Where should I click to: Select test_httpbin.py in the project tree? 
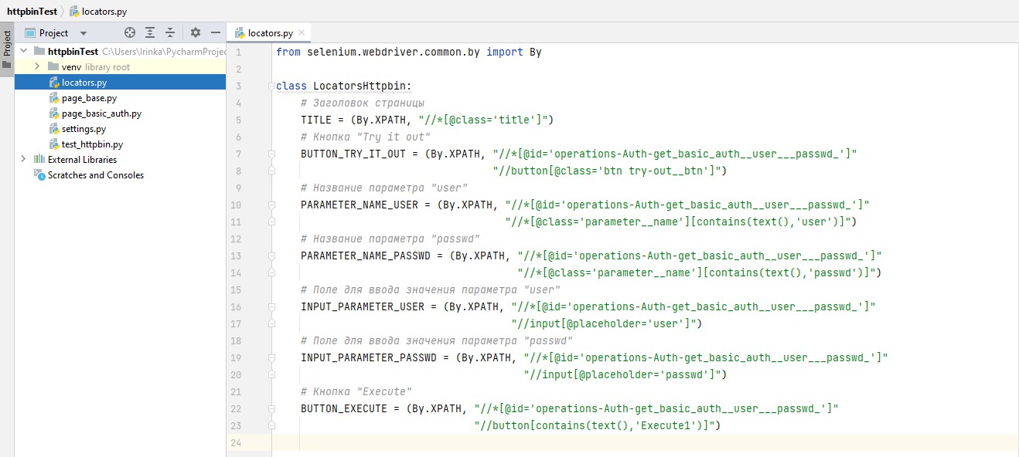coord(91,144)
